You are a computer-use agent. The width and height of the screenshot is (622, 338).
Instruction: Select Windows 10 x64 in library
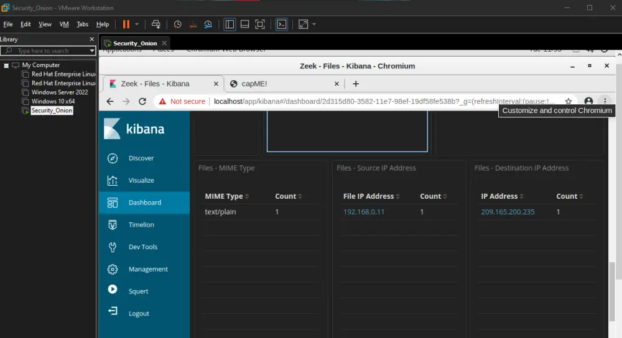point(53,101)
